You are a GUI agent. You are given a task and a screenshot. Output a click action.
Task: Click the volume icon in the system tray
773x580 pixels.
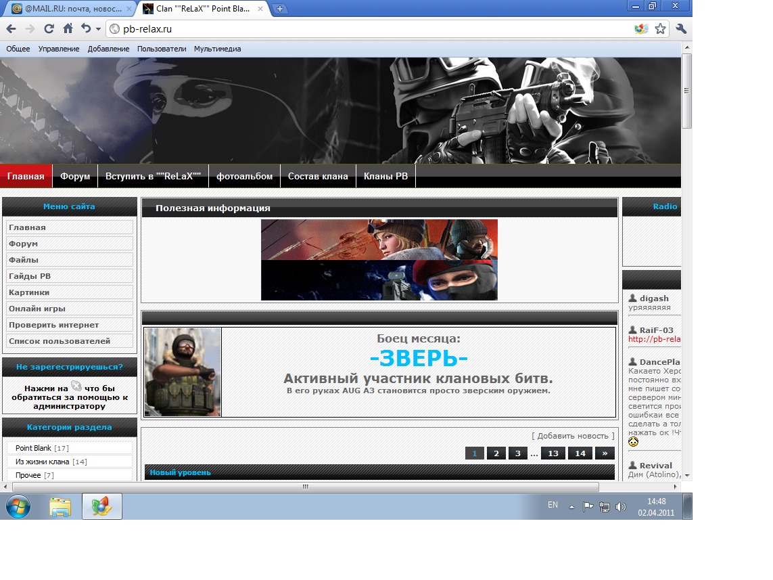[621, 506]
